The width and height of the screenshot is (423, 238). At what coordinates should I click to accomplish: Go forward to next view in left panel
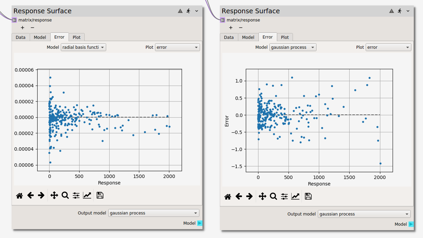pos(41,195)
